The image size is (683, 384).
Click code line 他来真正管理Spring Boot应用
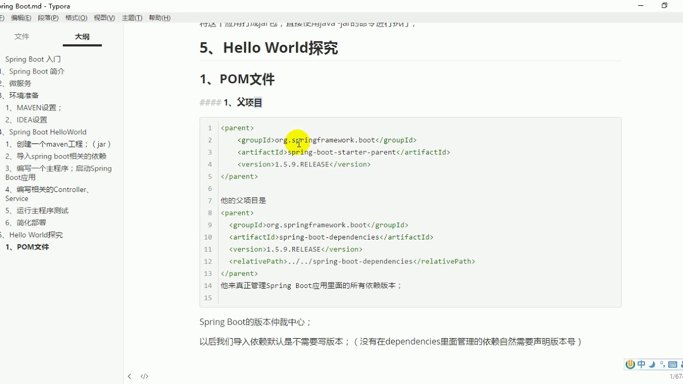[311, 286]
